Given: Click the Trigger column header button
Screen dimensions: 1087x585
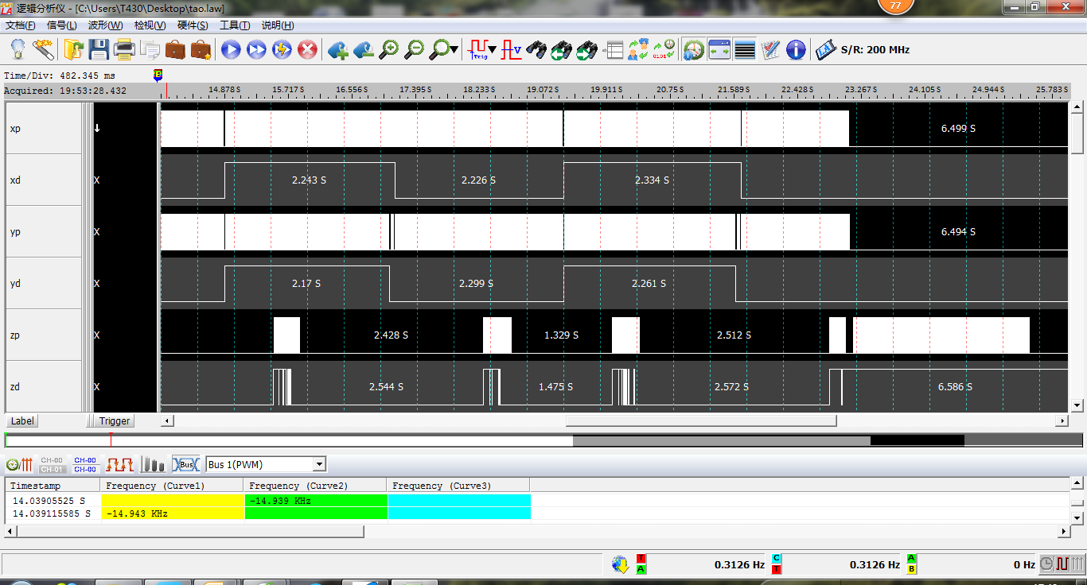Looking at the screenshot, I should pyautogui.click(x=115, y=421).
